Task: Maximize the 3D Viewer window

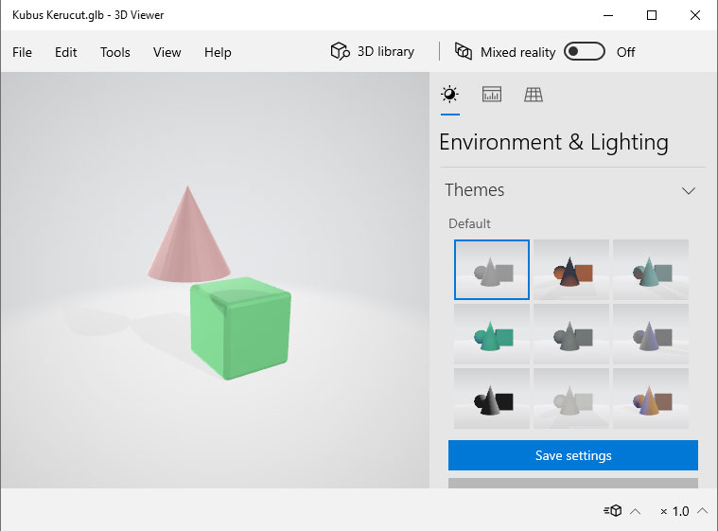Action: click(x=652, y=15)
